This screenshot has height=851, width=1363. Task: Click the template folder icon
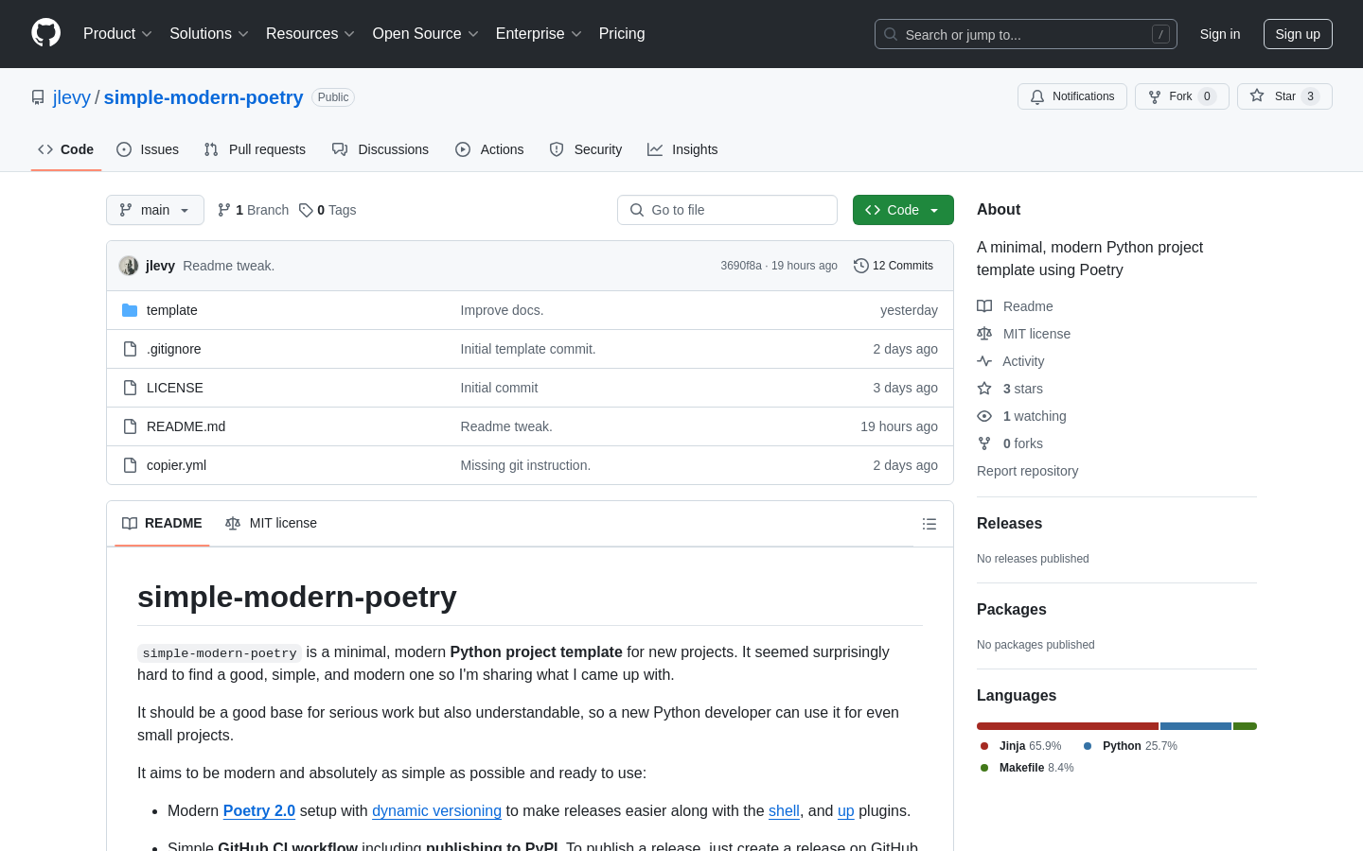(130, 310)
